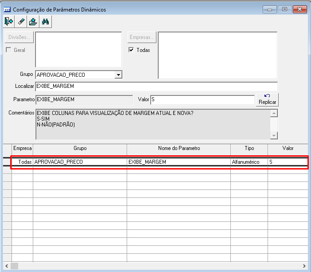Image resolution: width=311 pixels, height=272 pixels.
Task: Click the Empresas list box
Action: (218, 55)
